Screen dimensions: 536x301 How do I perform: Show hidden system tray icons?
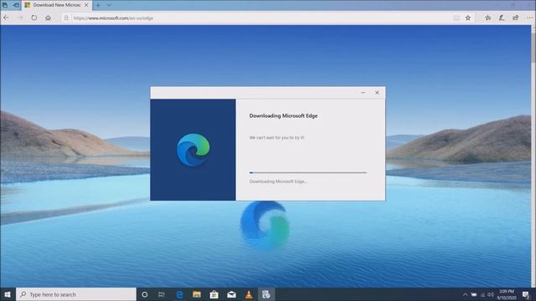465,294
